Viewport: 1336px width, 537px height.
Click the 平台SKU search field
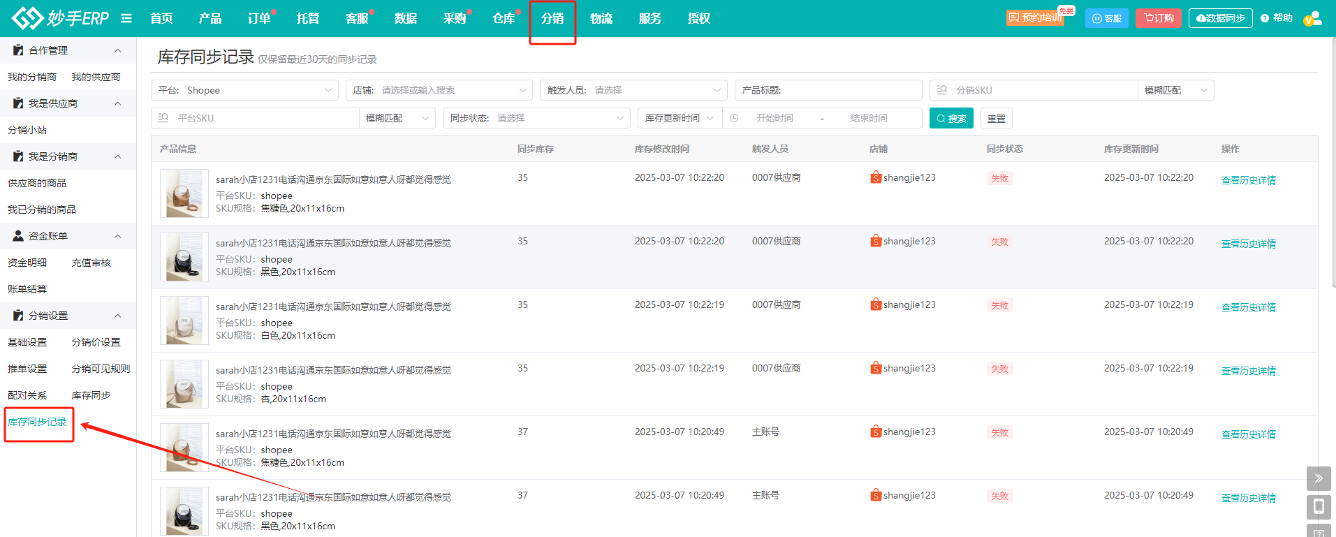(255, 118)
